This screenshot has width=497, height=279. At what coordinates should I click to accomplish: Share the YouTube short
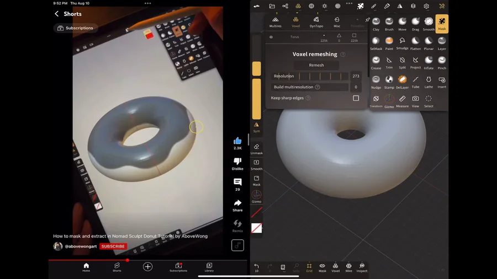pyautogui.click(x=237, y=206)
